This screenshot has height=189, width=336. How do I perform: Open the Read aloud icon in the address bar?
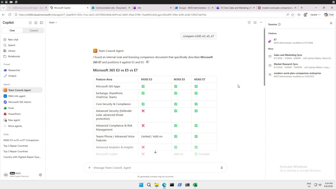[x=287, y=15]
